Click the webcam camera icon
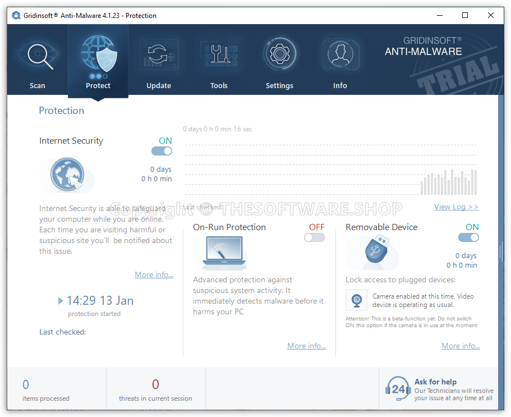The height and width of the screenshot is (417, 511). (x=356, y=301)
